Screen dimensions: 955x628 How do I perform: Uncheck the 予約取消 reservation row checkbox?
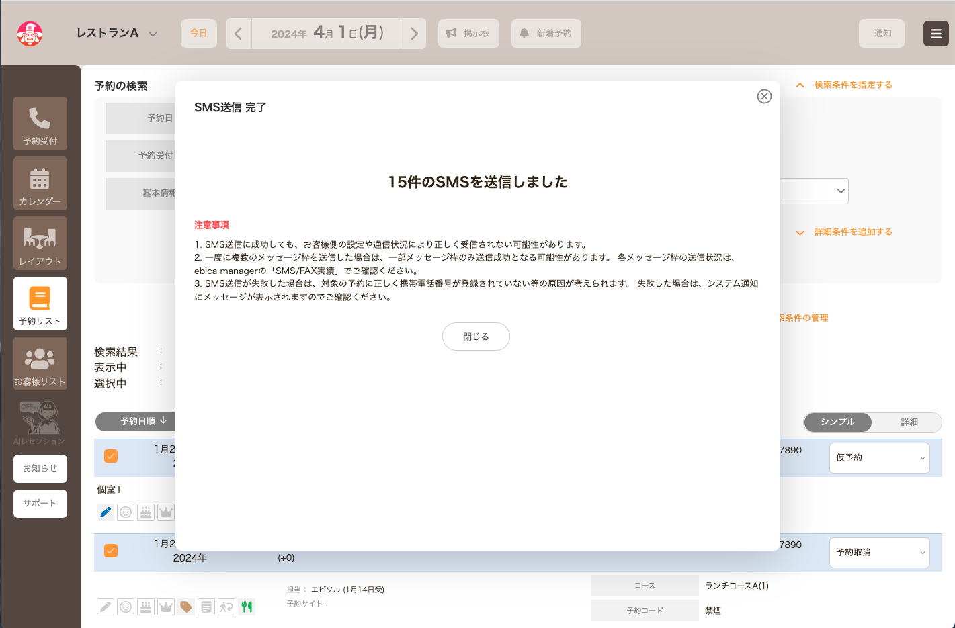click(111, 551)
